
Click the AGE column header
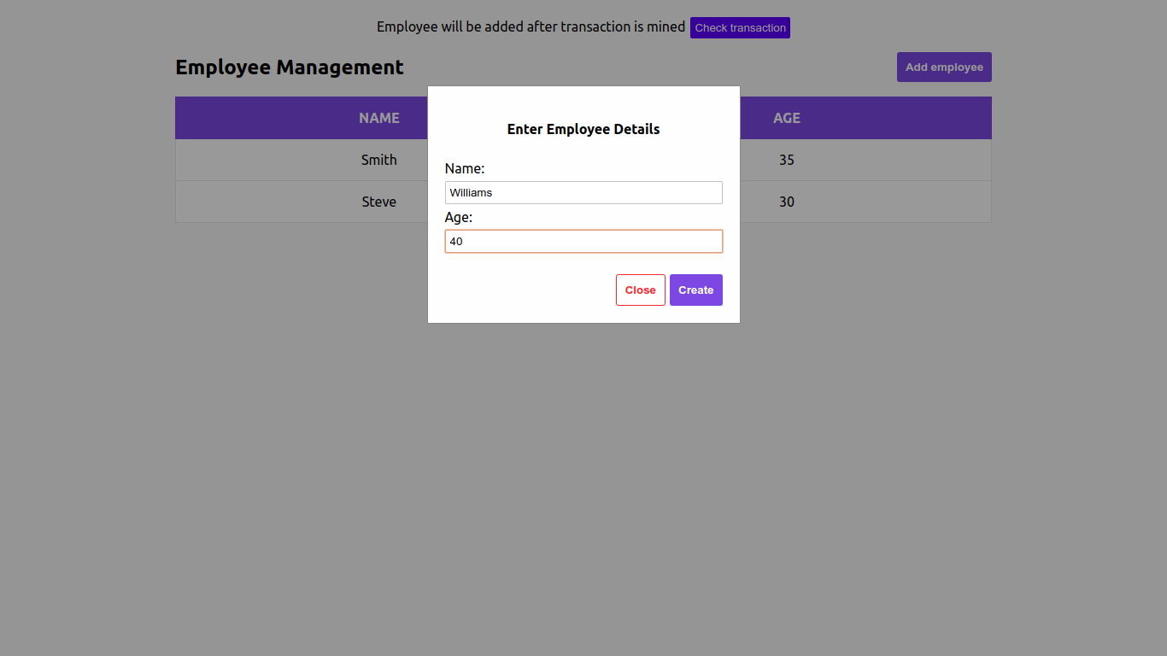[787, 118]
